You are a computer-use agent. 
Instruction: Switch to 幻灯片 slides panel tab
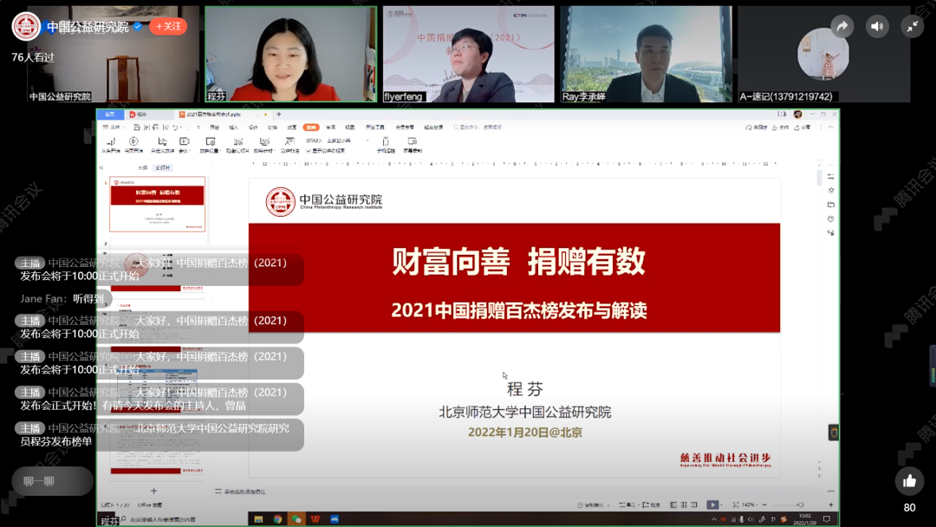point(163,167)
